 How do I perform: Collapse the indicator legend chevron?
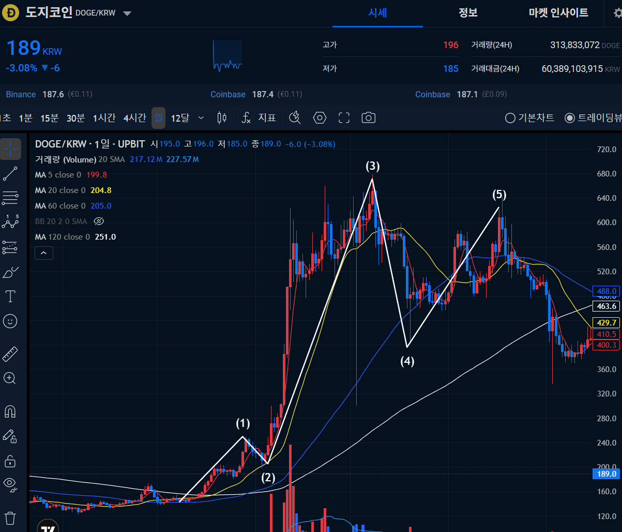point(43,253)
